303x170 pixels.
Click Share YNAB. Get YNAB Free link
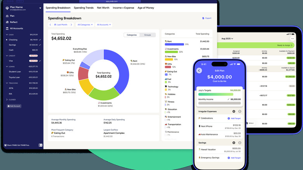click(18, 145)
